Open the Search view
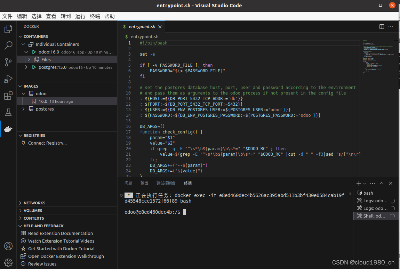The height and width of the screenshot is (269, 400). 8,45
